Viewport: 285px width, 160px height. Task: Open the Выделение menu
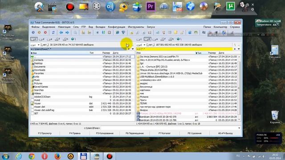(x=49, y=27)
